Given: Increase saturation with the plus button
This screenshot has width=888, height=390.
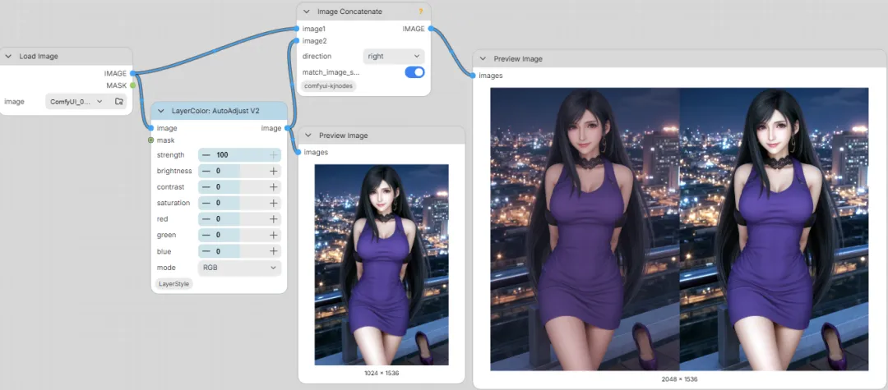Looking at the screenshot, I should tap(274, 203).
